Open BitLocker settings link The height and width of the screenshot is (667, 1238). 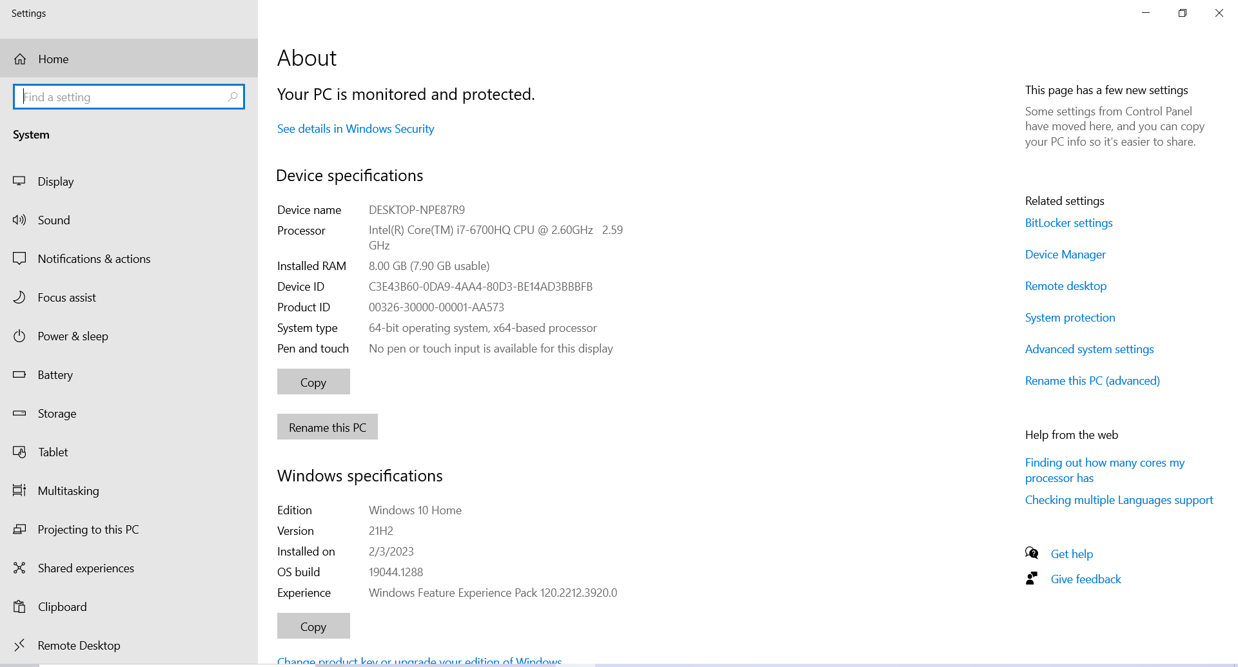pos(1068,223)
